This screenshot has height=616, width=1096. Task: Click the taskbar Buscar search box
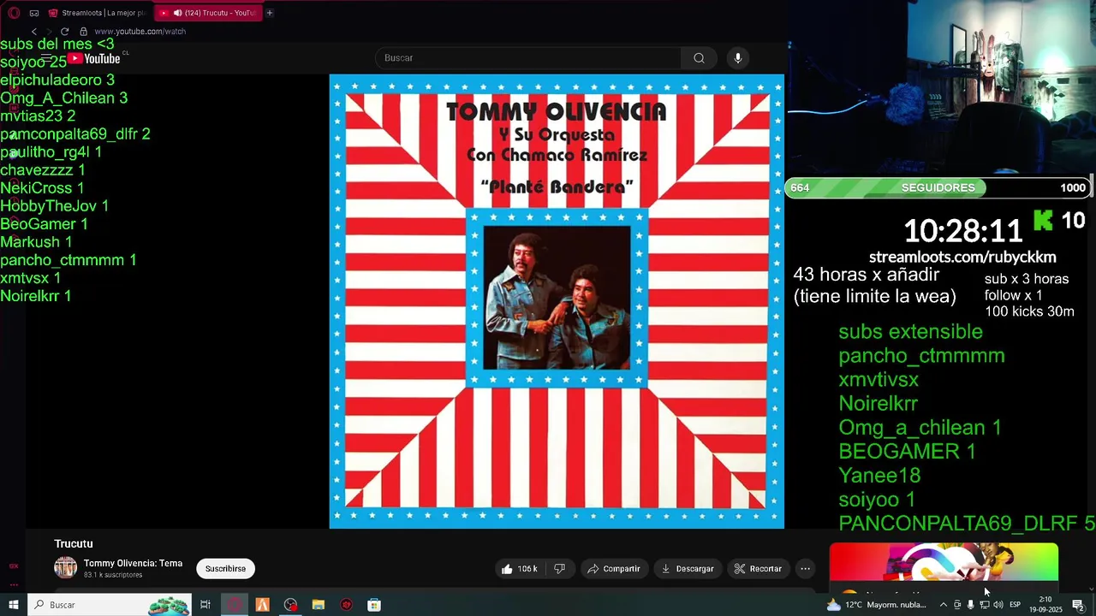(x=109, y=605)
